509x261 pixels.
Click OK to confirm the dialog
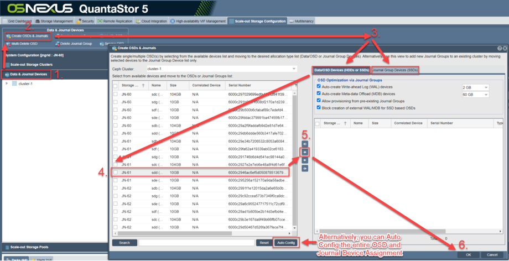click(468, 254)
